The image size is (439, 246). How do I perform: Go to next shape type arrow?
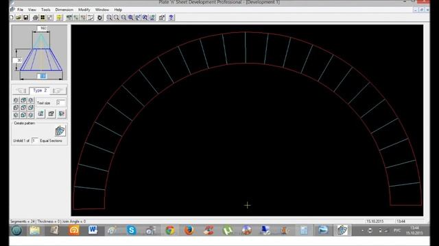(x=58, y=91)
